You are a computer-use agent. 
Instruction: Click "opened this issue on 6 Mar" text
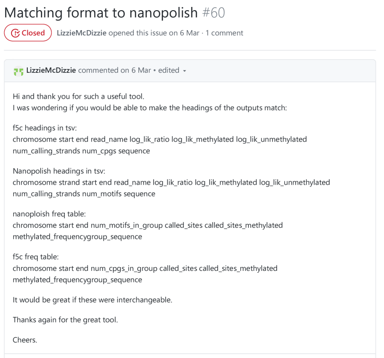tap(154, 33)
